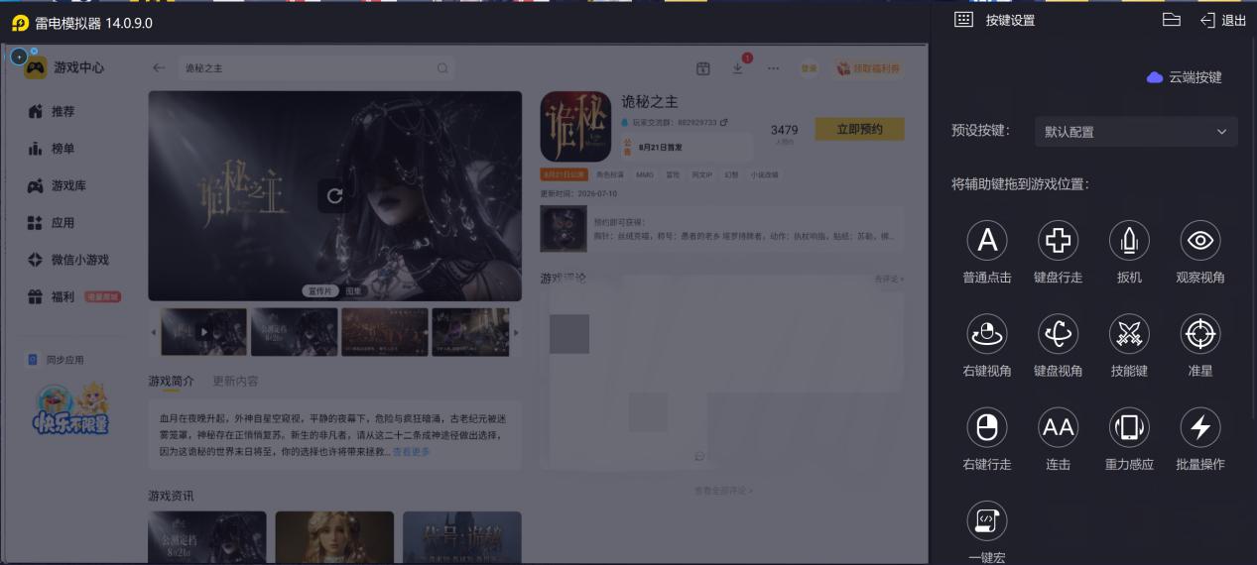This screenshot has width=1257, height=565.
Task: Expand the 默认配置 preset dropdown
Action: 1136,132
